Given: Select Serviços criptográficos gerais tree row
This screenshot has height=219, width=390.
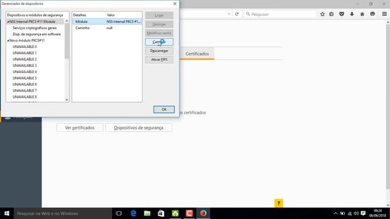Looking at the screenshot, I should pyautogui.click(x=35, y=28).
